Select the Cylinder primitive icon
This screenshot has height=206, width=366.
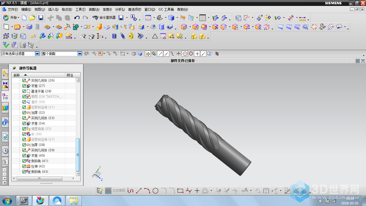click(x=162, y=27)
